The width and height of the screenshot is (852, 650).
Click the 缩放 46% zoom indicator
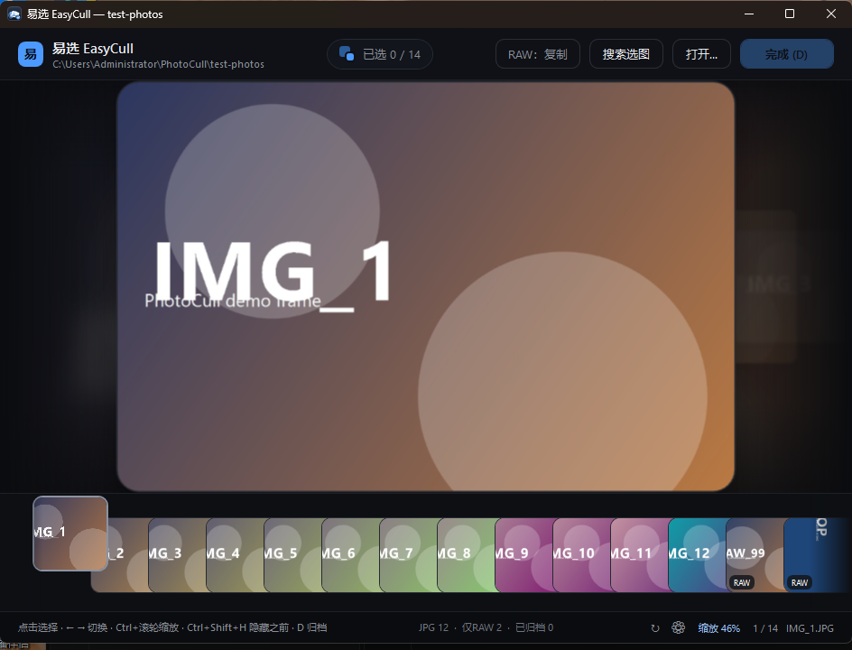click(x=718, y=628)
